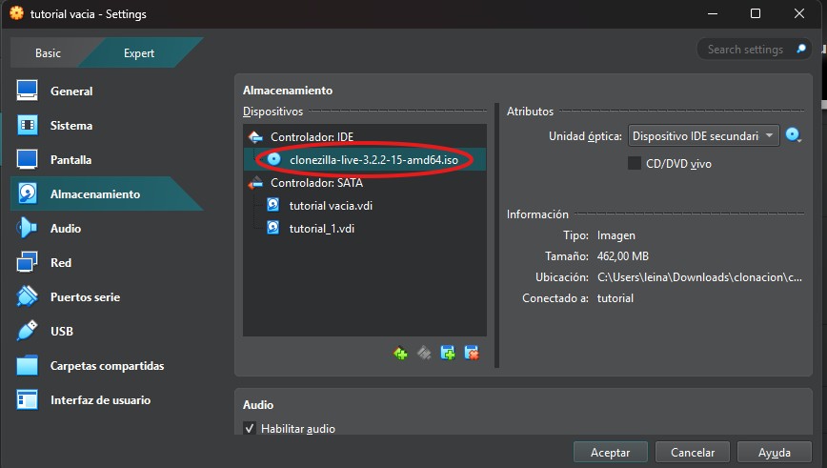Screen dimensions: 827x468
Task: Close the Settings window
Action: pyautogui.click(x=799, y=13)
